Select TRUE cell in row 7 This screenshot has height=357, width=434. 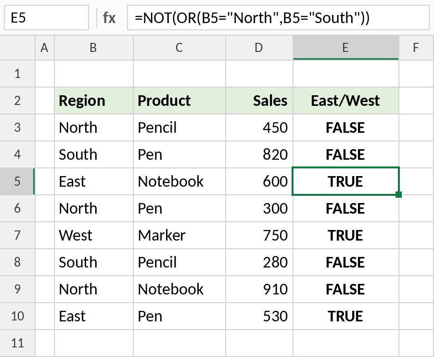(x=346, y=235)
